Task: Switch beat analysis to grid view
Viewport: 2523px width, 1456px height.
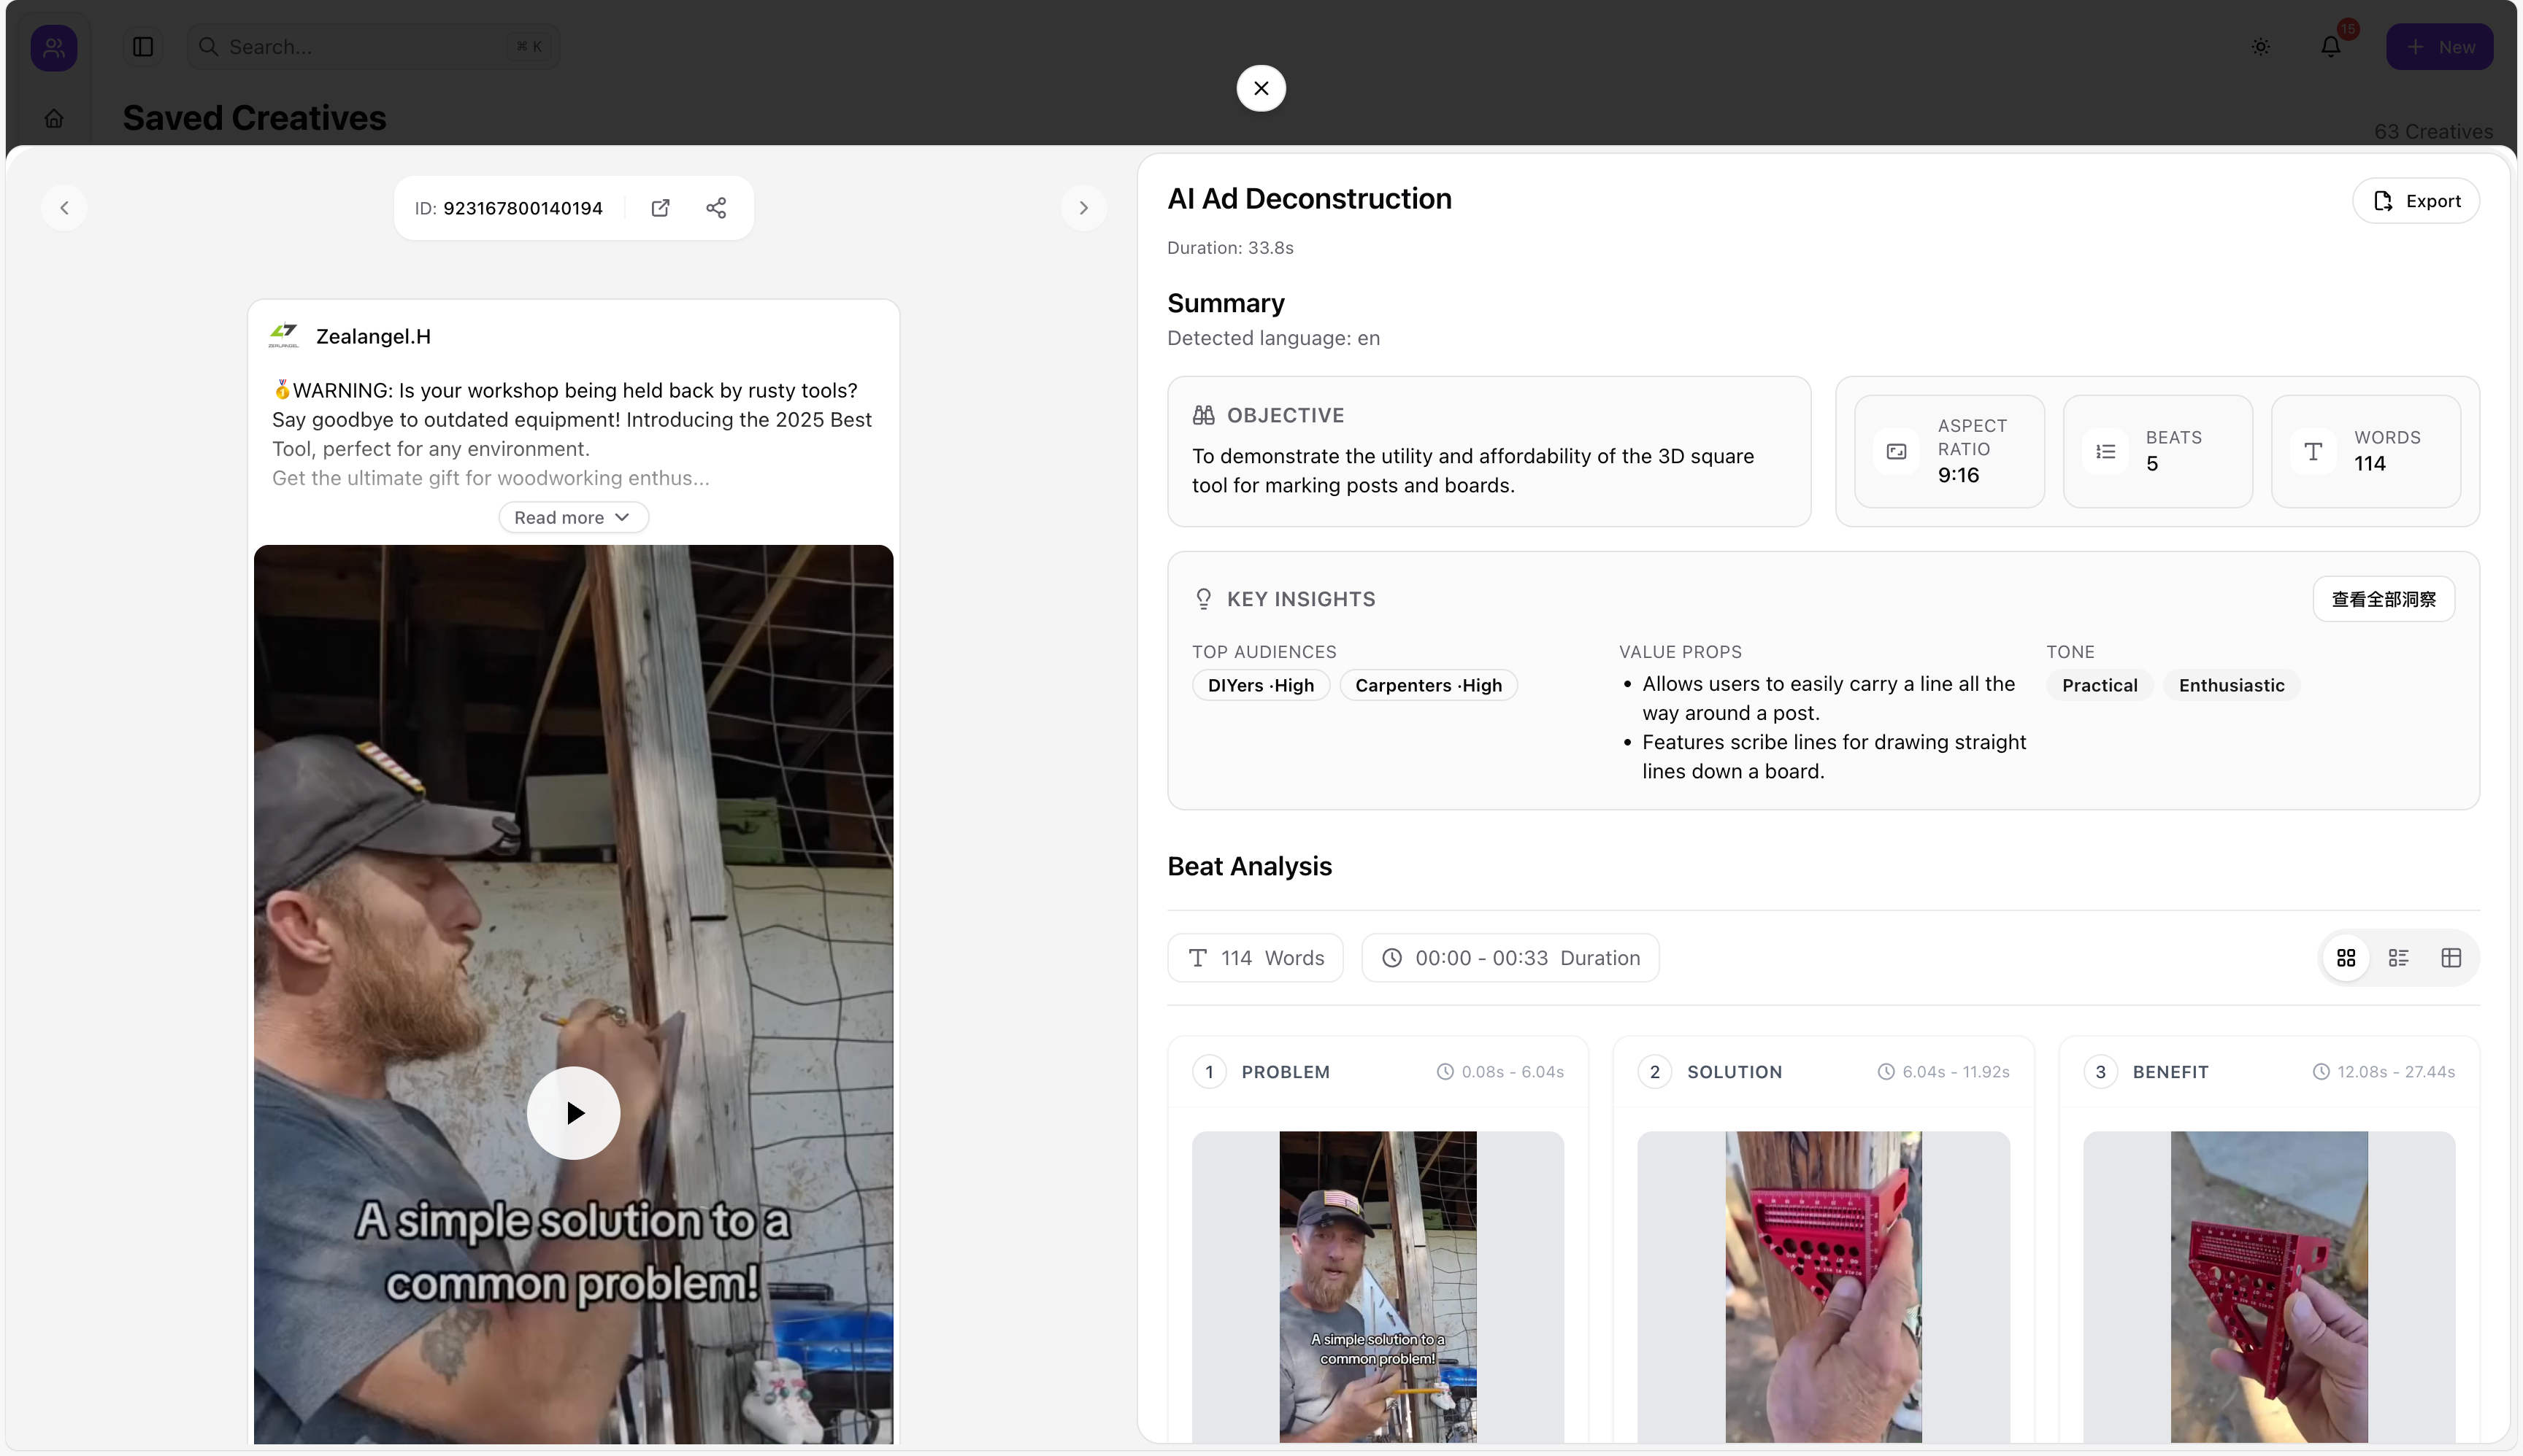Action: tap(2346, 958)
